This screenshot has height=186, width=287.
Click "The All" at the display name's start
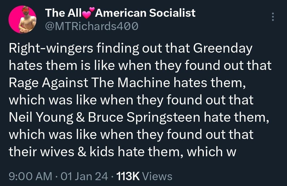(x=64, y=13)
